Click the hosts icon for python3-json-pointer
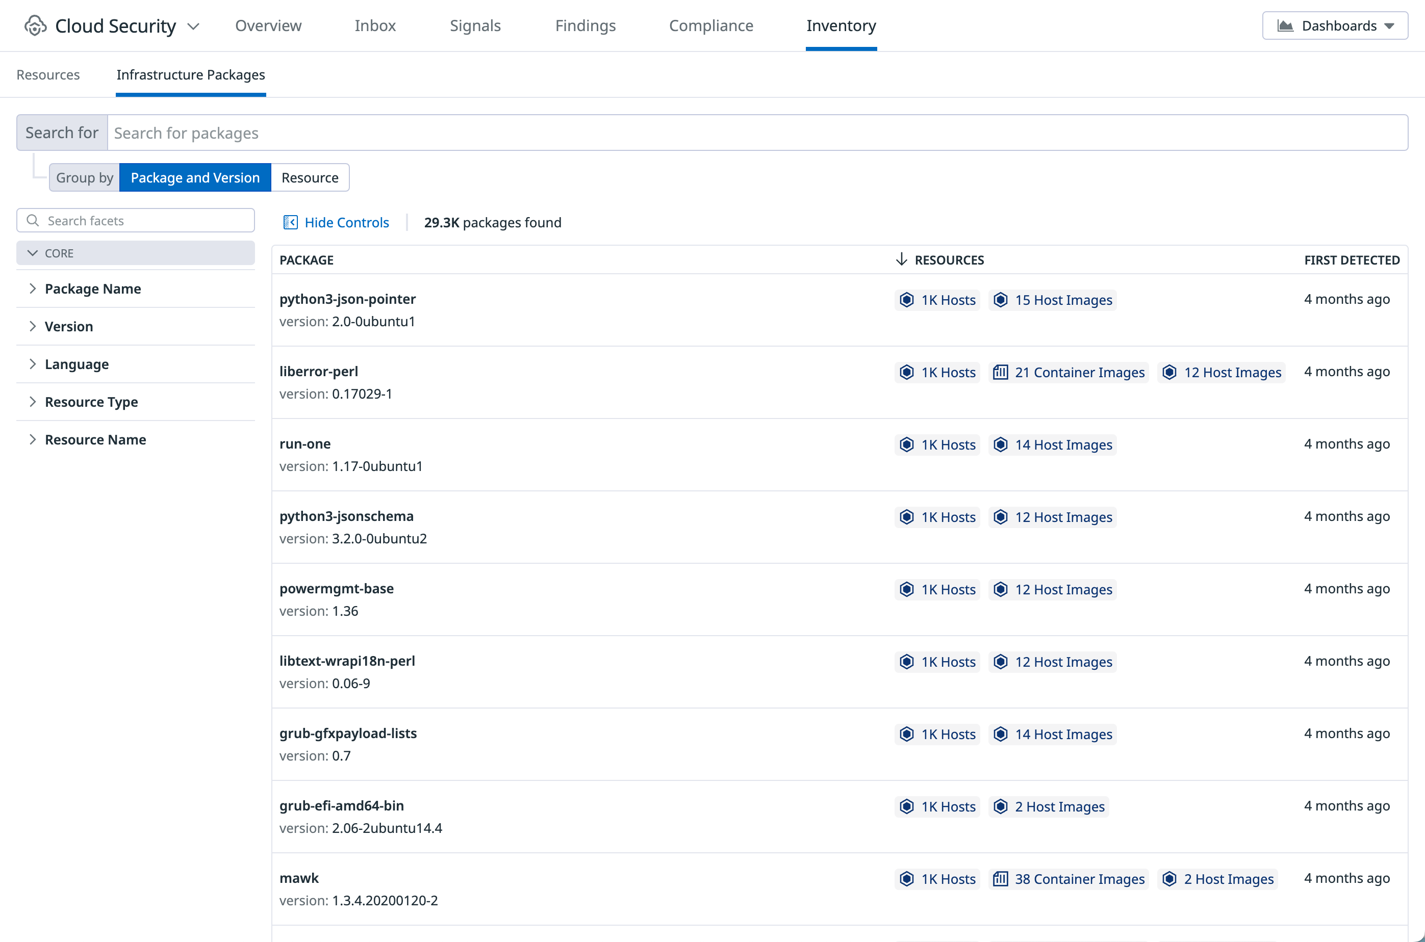1425x942 pixels. pos(906,300)
